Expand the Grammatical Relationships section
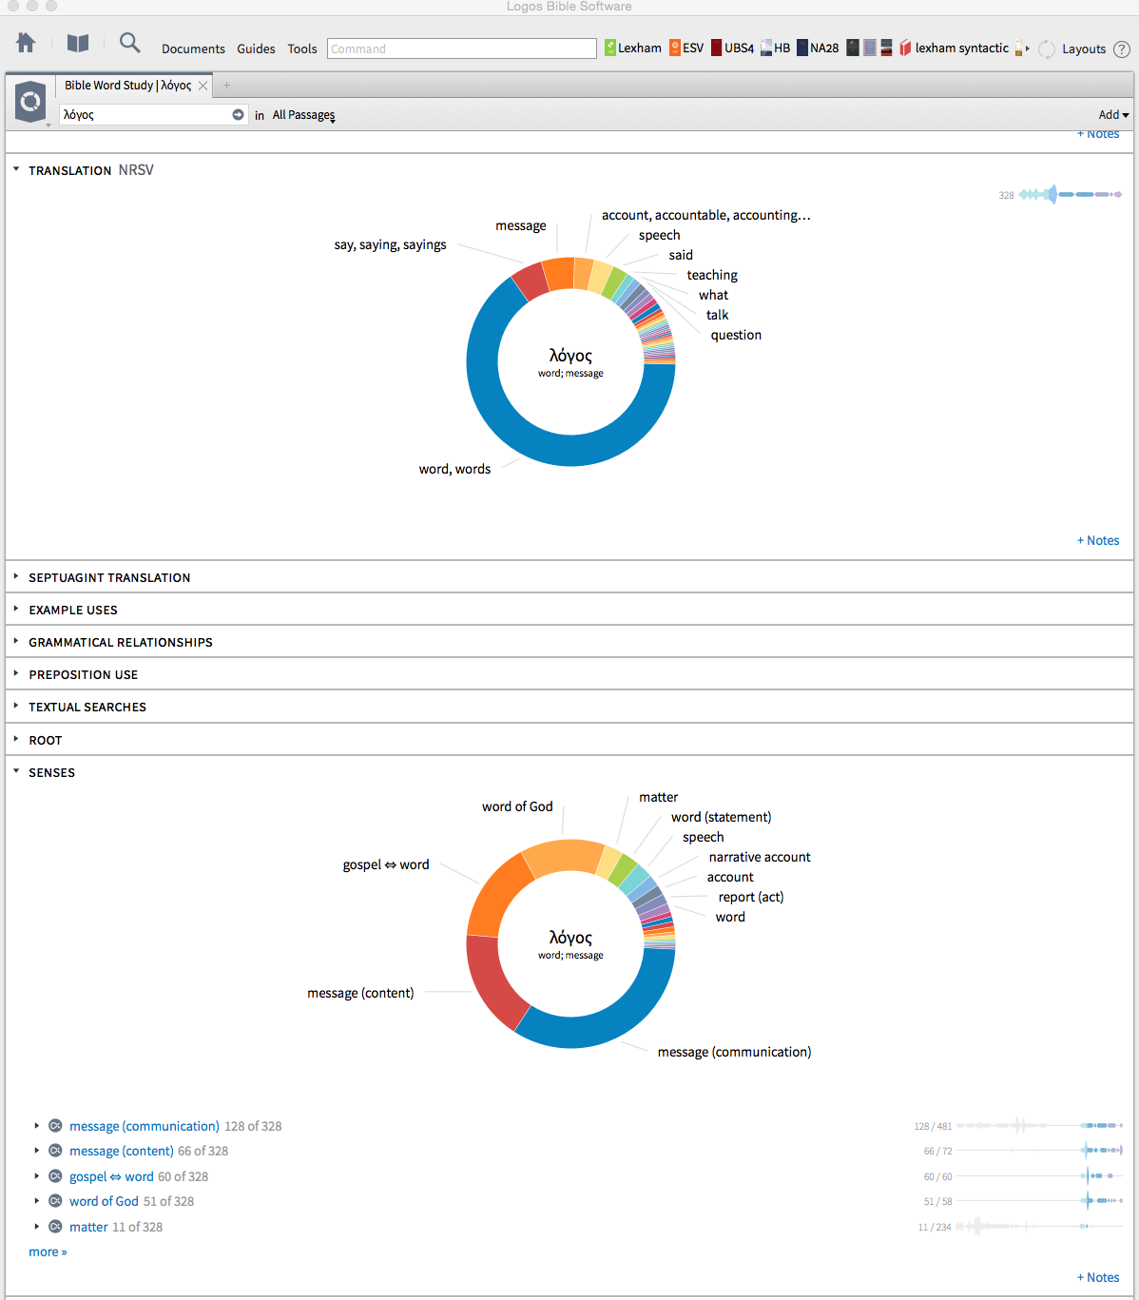The width and height of the screenshot is (1139, 1300). [16, 641]
